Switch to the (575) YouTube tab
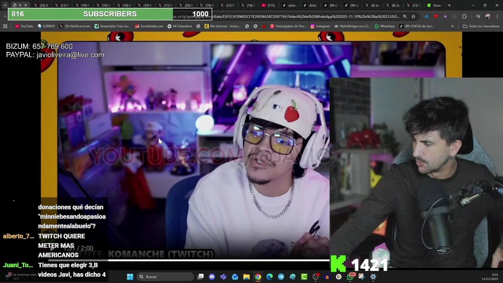Viewport: 503px width, 283px height. pyautogui.click(x=268, y=6)
